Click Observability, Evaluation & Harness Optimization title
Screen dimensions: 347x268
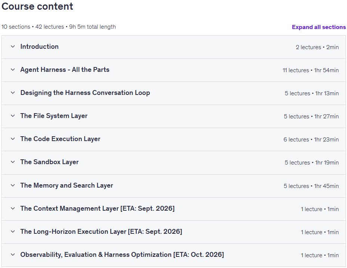(x=122, y=255)
